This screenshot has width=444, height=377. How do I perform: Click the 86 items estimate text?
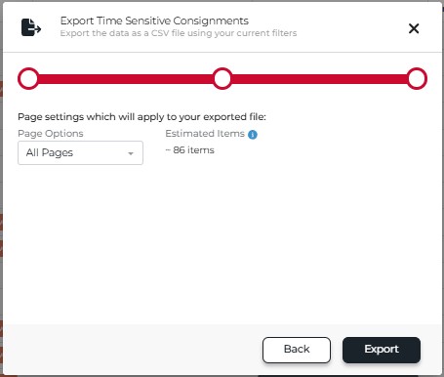tap(190, 150)
